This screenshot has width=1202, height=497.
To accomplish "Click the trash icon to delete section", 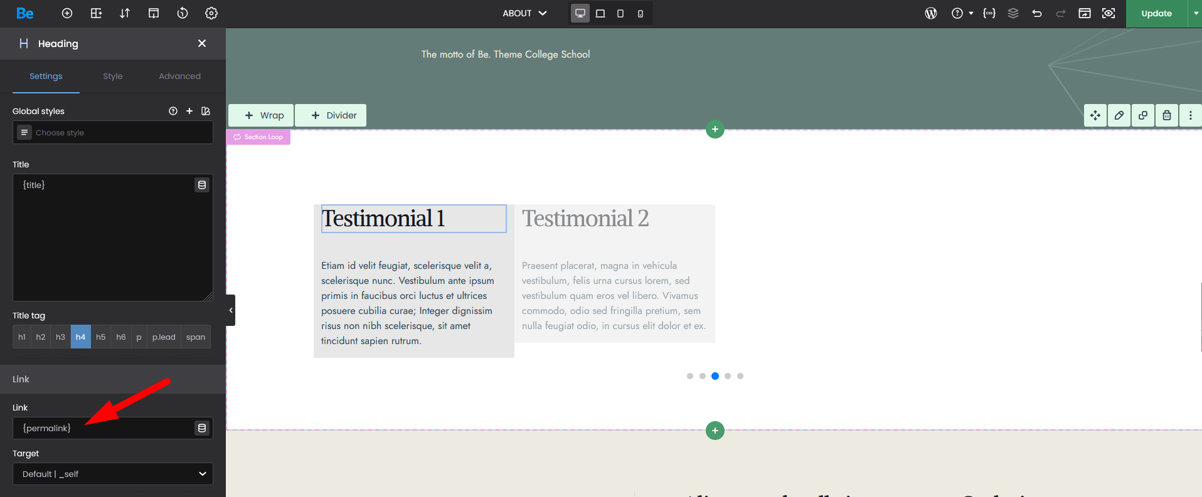I will [x=1167, y=115].
